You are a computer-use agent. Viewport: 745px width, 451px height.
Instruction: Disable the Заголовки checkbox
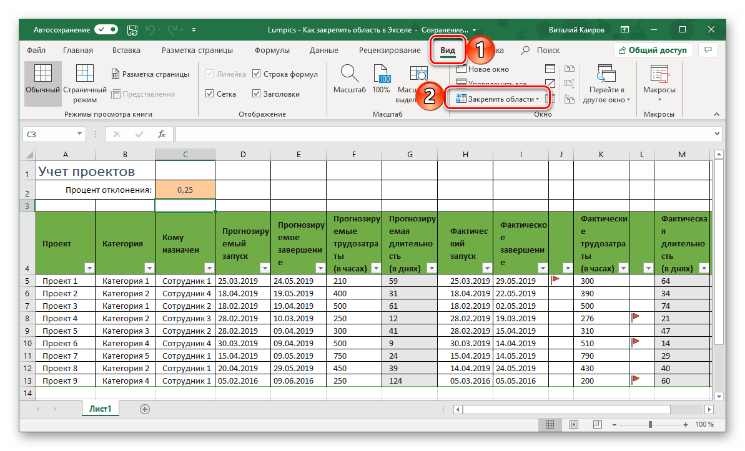pyautogui.click(x=257, y=94)
